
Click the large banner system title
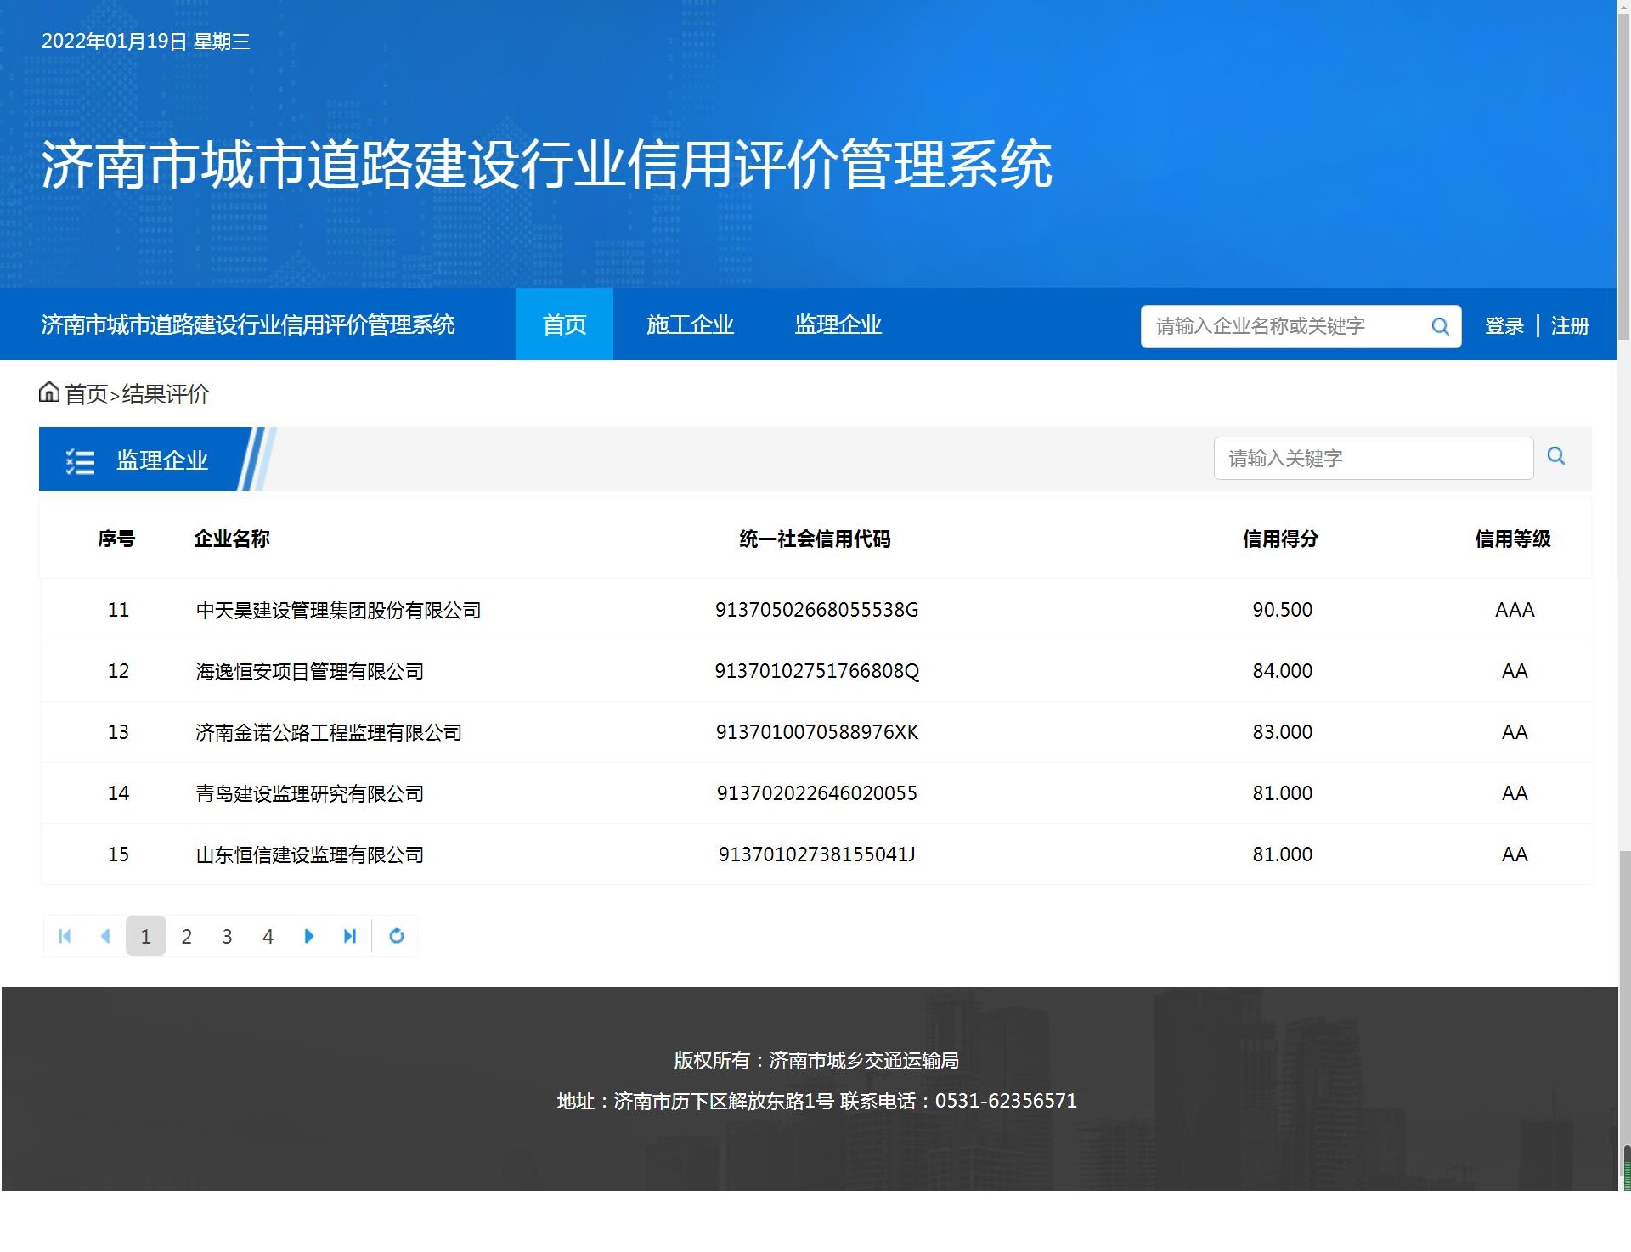point(547,164)
